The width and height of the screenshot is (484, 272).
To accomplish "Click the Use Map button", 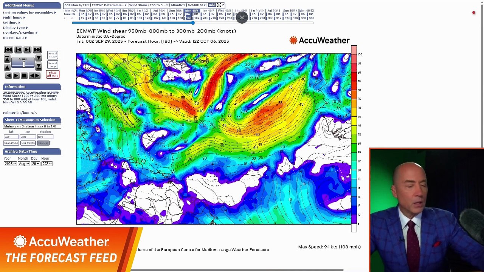I will [43, 143].
